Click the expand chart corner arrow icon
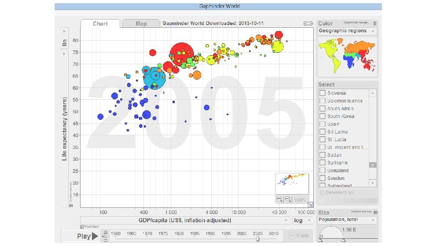 point(310,205)
